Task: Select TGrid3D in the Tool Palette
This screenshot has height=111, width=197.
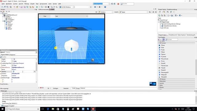Action: pyautogui.click(x=163, y=64)
